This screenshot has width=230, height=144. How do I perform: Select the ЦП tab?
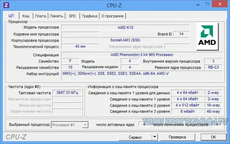pyautogui.click(x=11, y=16)
